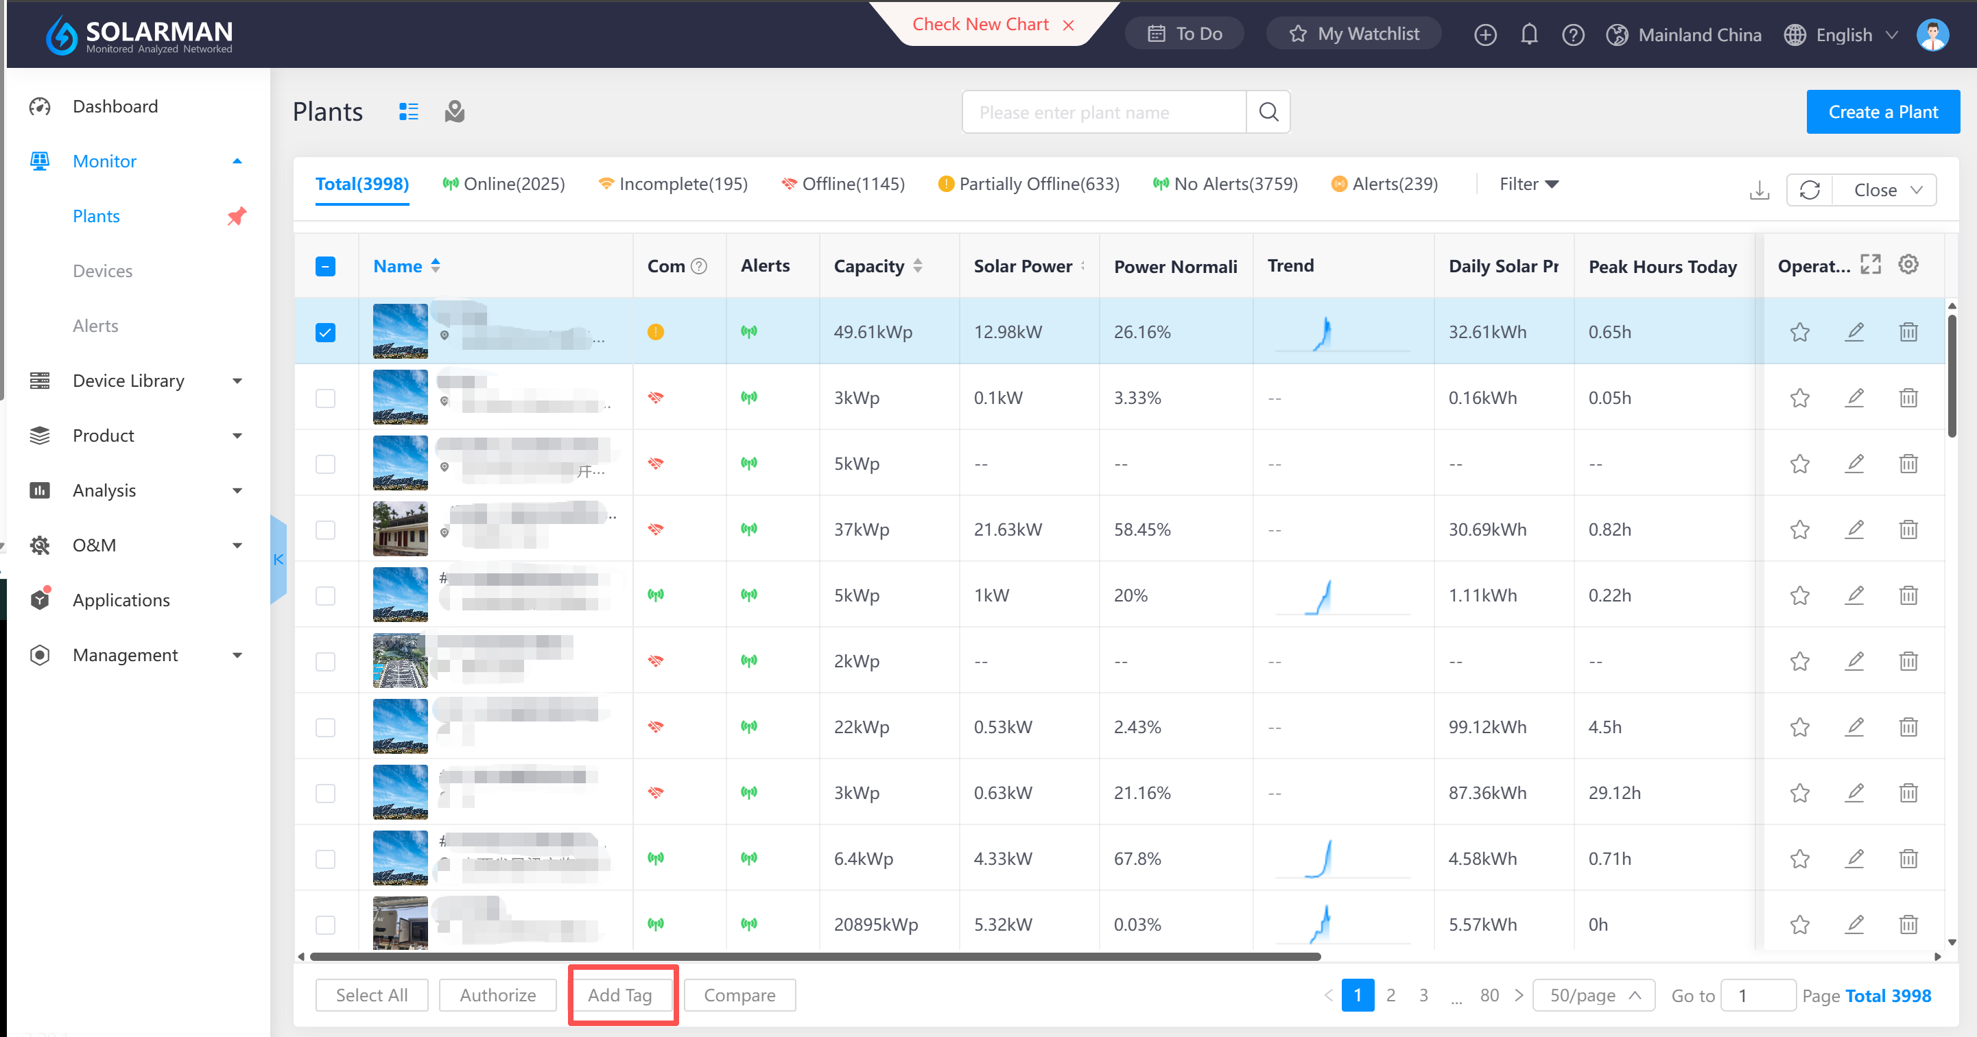Viewport: 1977px width, 1037px height.
Task: Click the search magnifier icon
Action: pos(1268,112)
